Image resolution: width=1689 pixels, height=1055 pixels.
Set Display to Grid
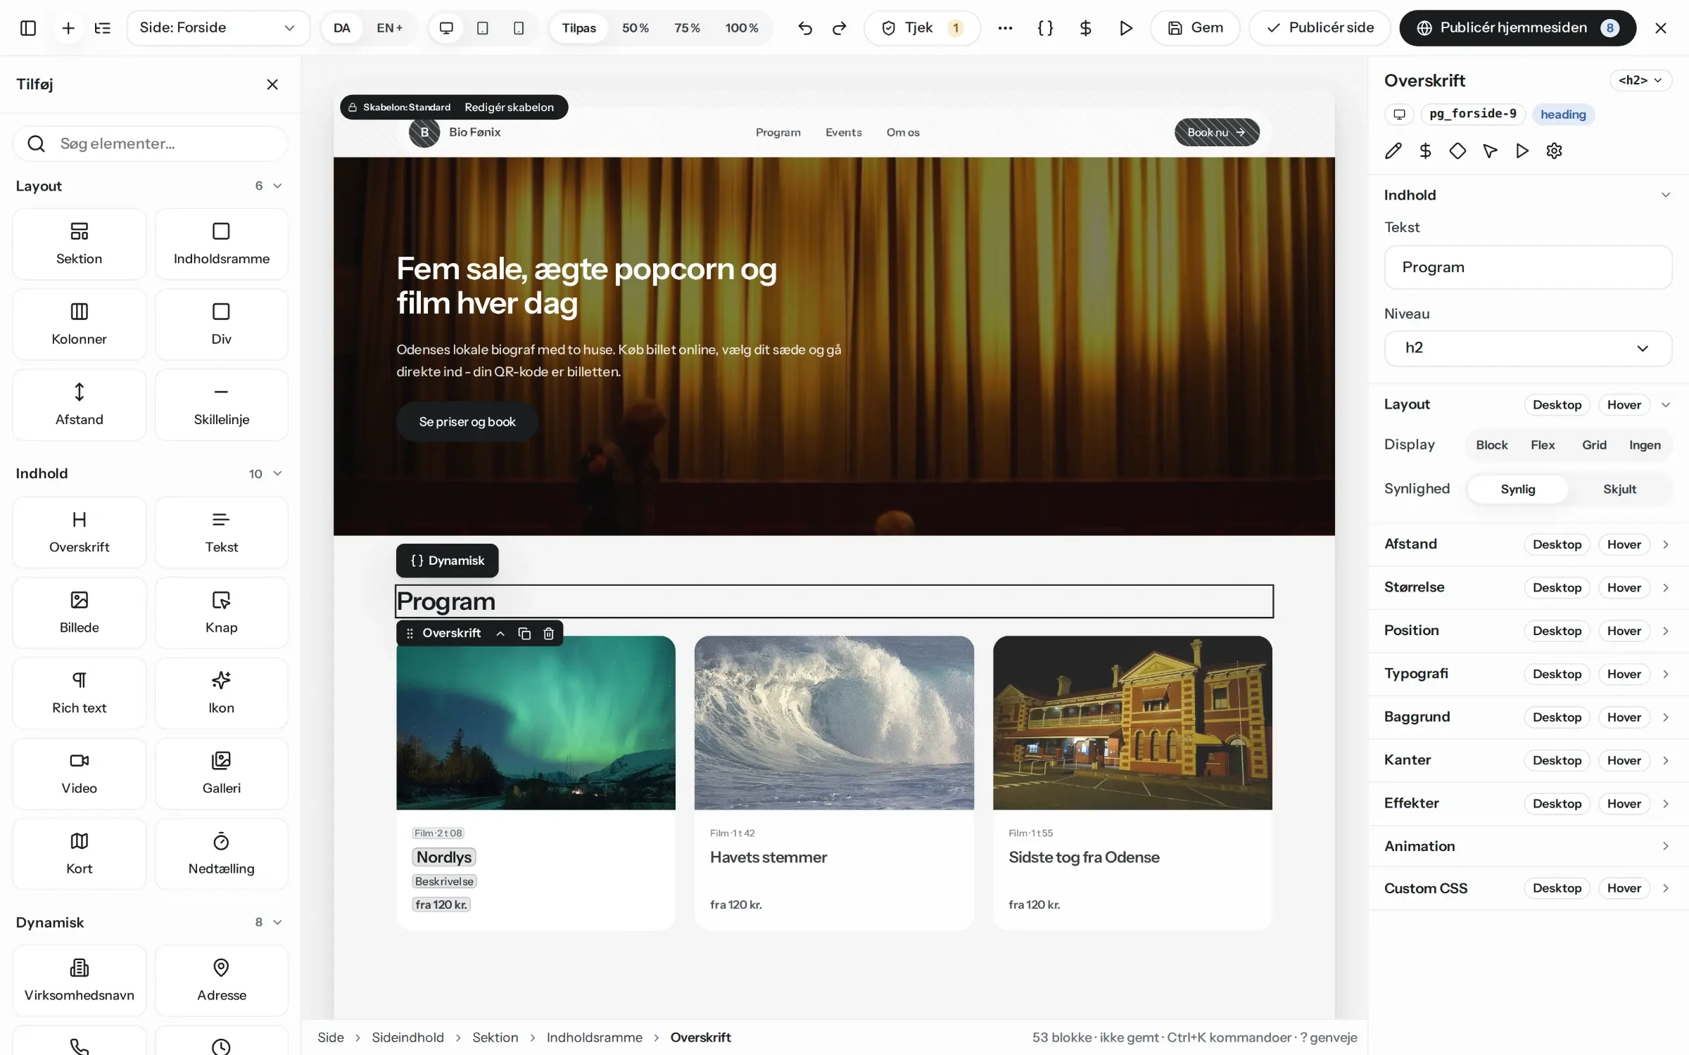click(1594, 445)
